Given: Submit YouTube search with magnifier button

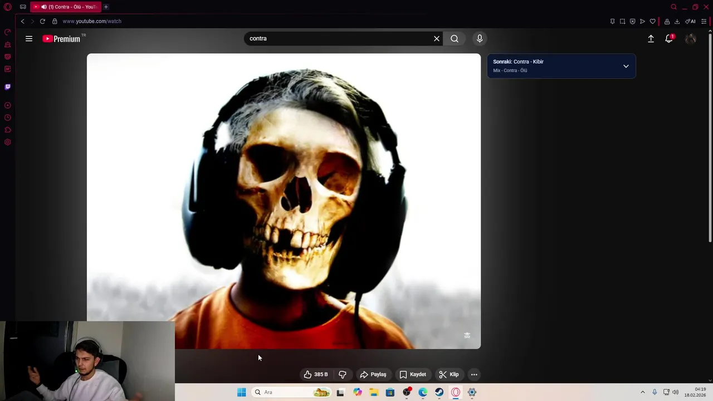Looking at the screenshot, I should [455, 38].
